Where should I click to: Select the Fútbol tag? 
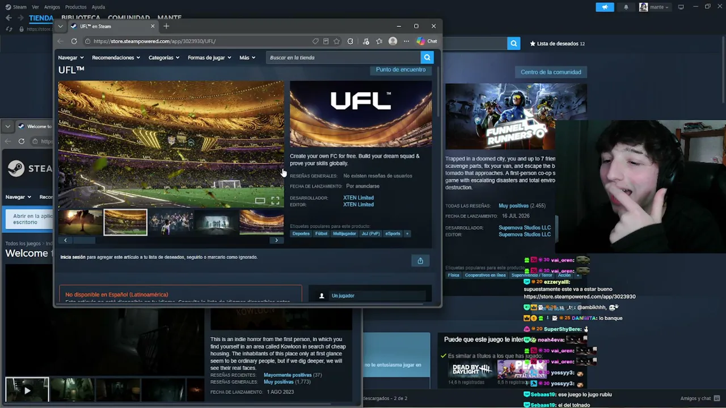pyautogui.click(x=321, y=233)
